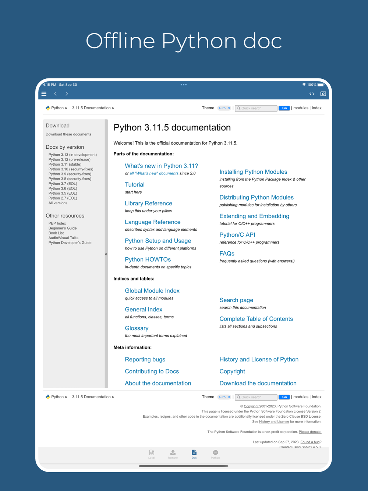Select Python 3.10 (security-fixes)
Screen dimensions: 368x491
point(71,169)
